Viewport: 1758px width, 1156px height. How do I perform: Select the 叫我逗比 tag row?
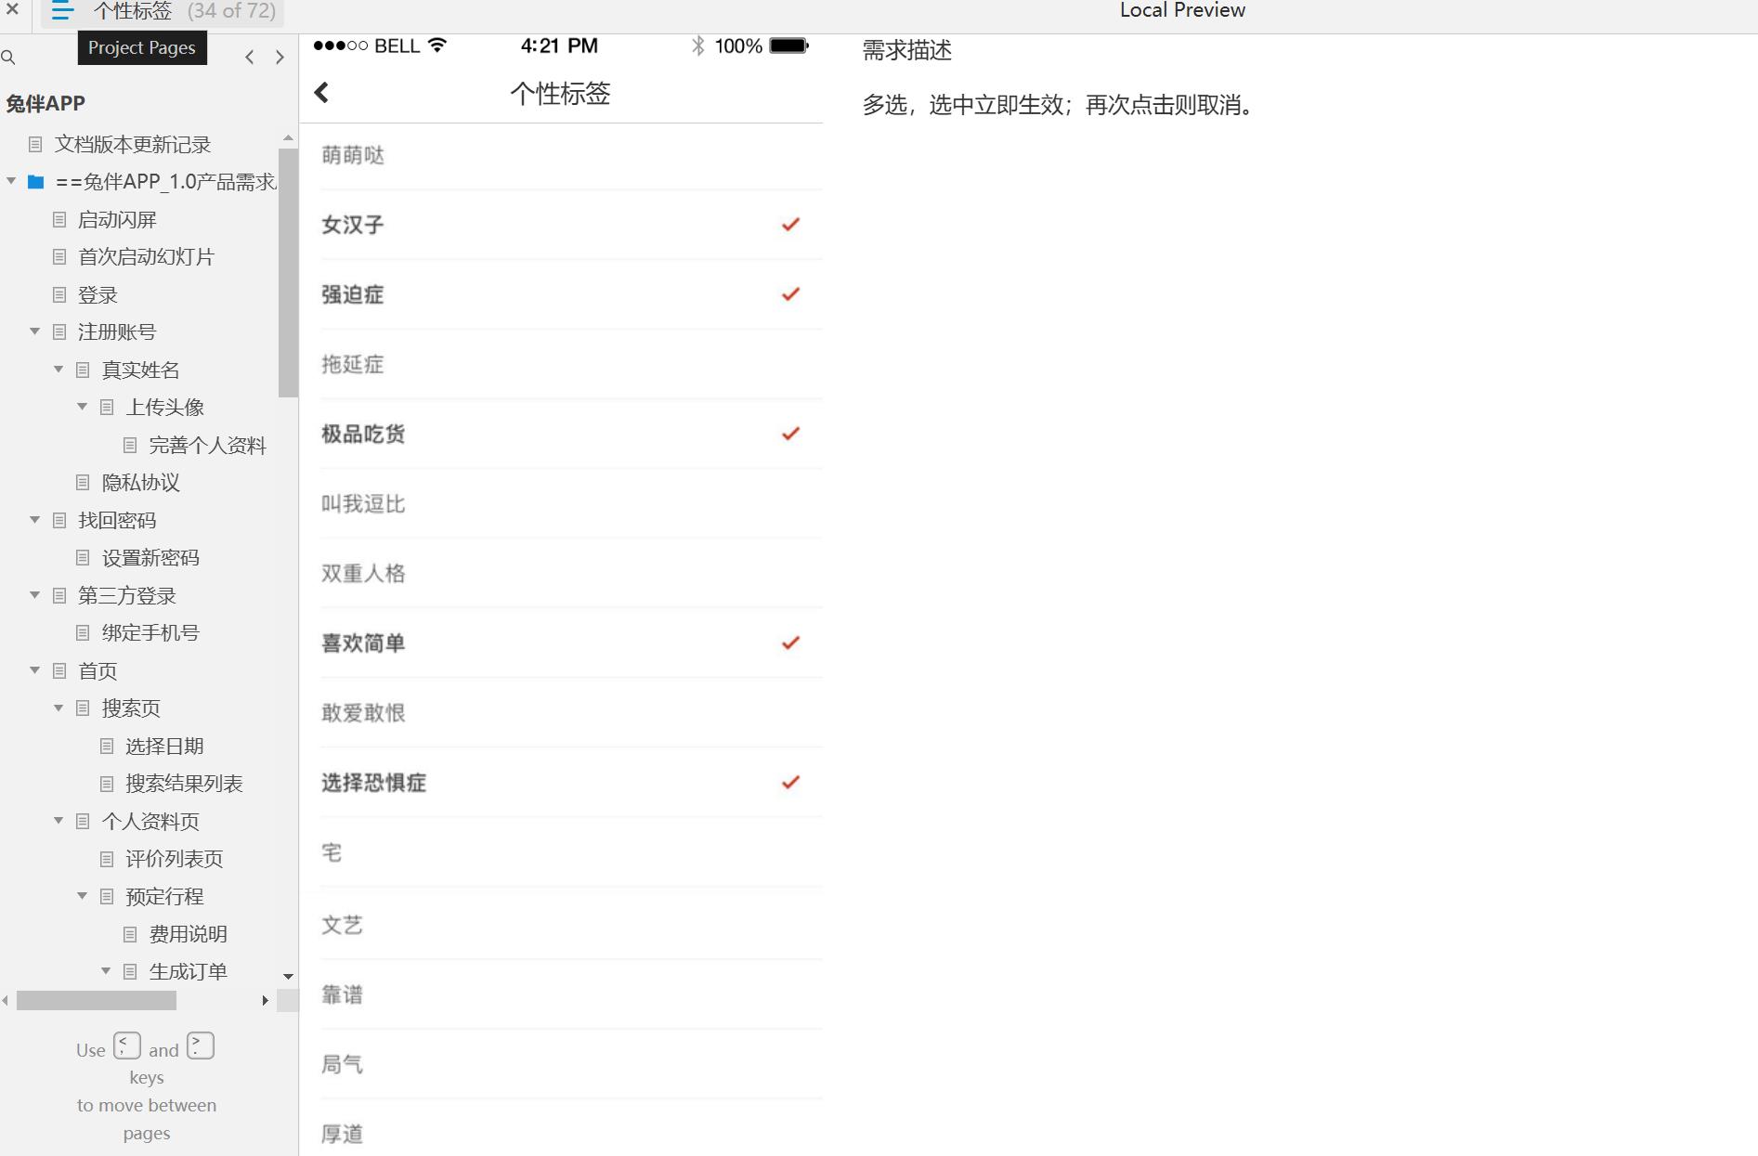point(571,503)
